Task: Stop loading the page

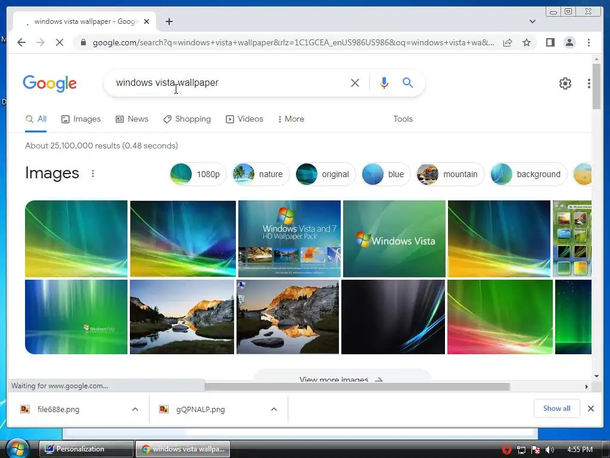Action: (x=60, y=42)
